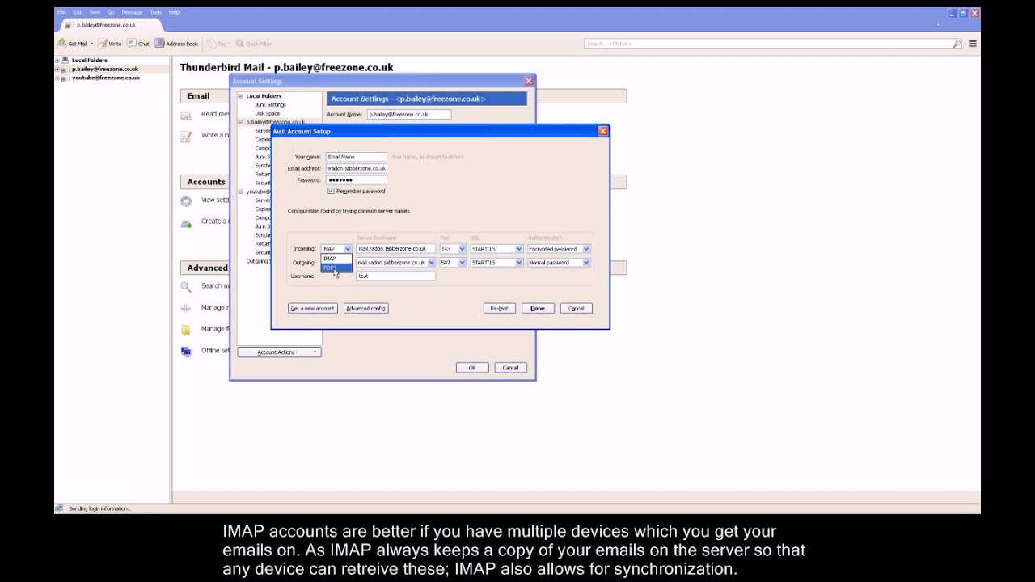Screen dimensions: 1035x582
Task: Click the Re-test button
Action: [x=499, y=309]
